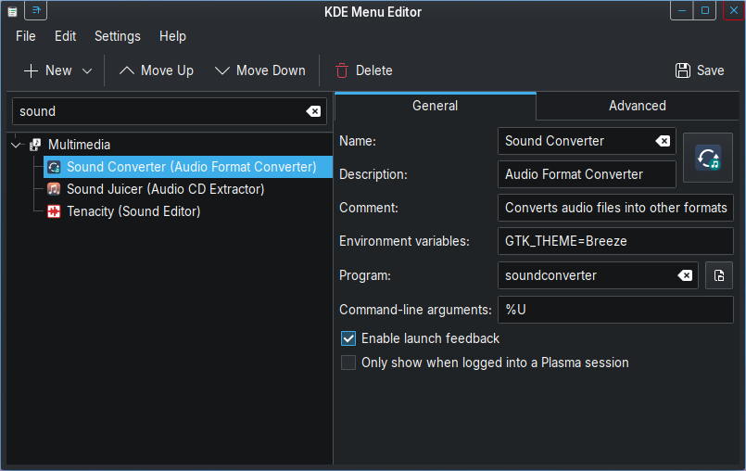
Task: Clear the Program field contents
Action: 685,275
